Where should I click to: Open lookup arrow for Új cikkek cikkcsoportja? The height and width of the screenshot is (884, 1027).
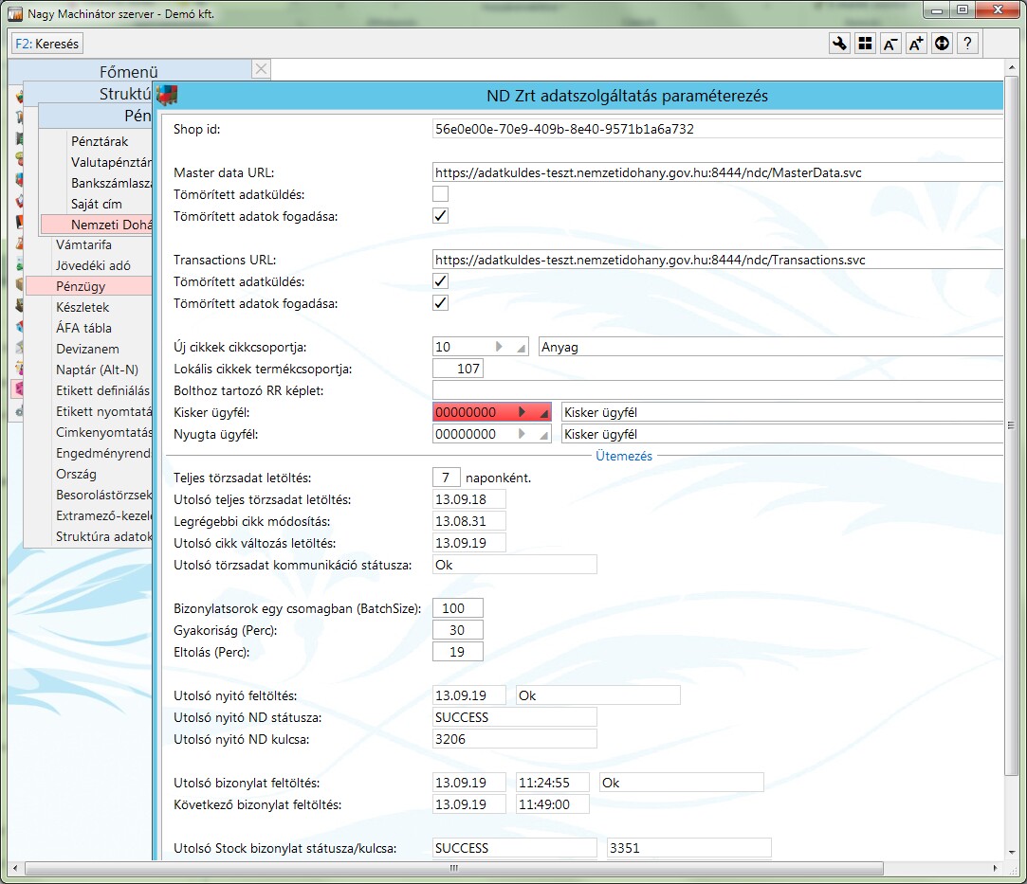tap(499, 347)
